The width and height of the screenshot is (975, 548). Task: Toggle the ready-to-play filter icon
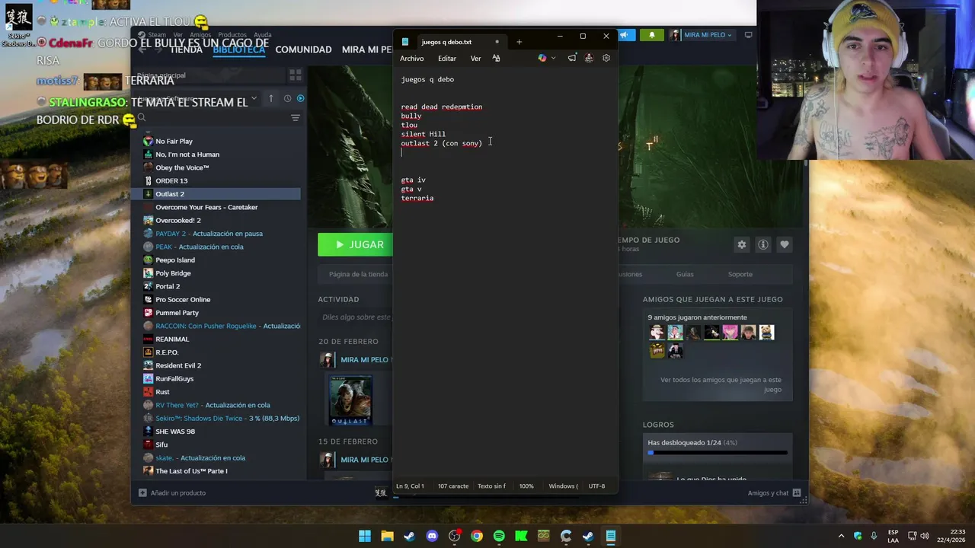pyautogui.click(x=300, y=98)
